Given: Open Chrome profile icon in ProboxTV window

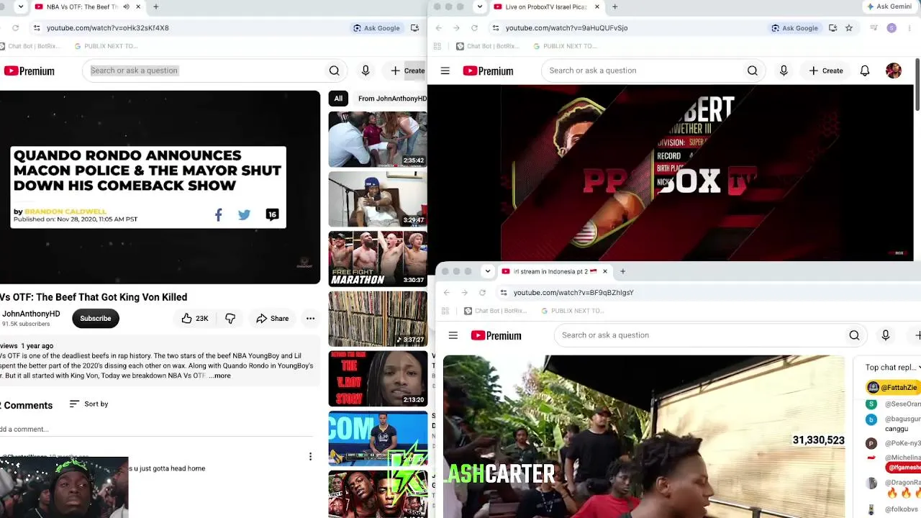Looking at the screenshot, I should [891, 28].
